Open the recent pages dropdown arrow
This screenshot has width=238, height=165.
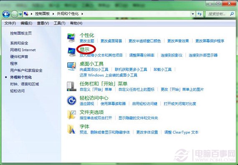20,15
